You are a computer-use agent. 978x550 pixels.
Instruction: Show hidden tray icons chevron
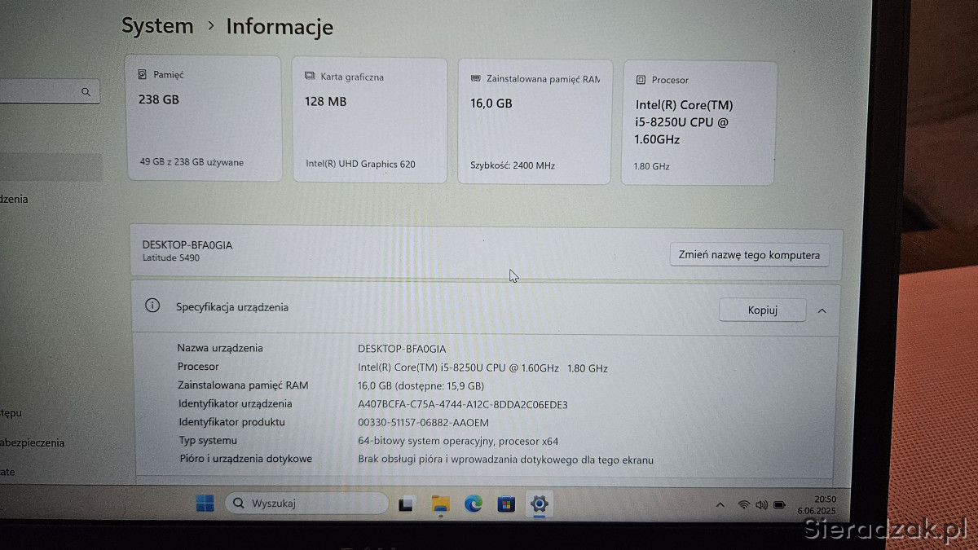pos(720,505)
